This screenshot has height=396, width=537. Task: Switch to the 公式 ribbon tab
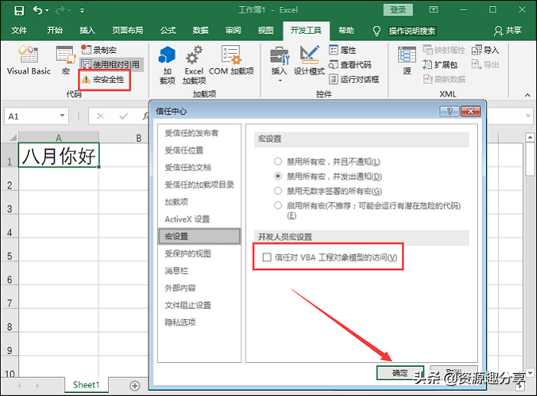coord(167,31)
